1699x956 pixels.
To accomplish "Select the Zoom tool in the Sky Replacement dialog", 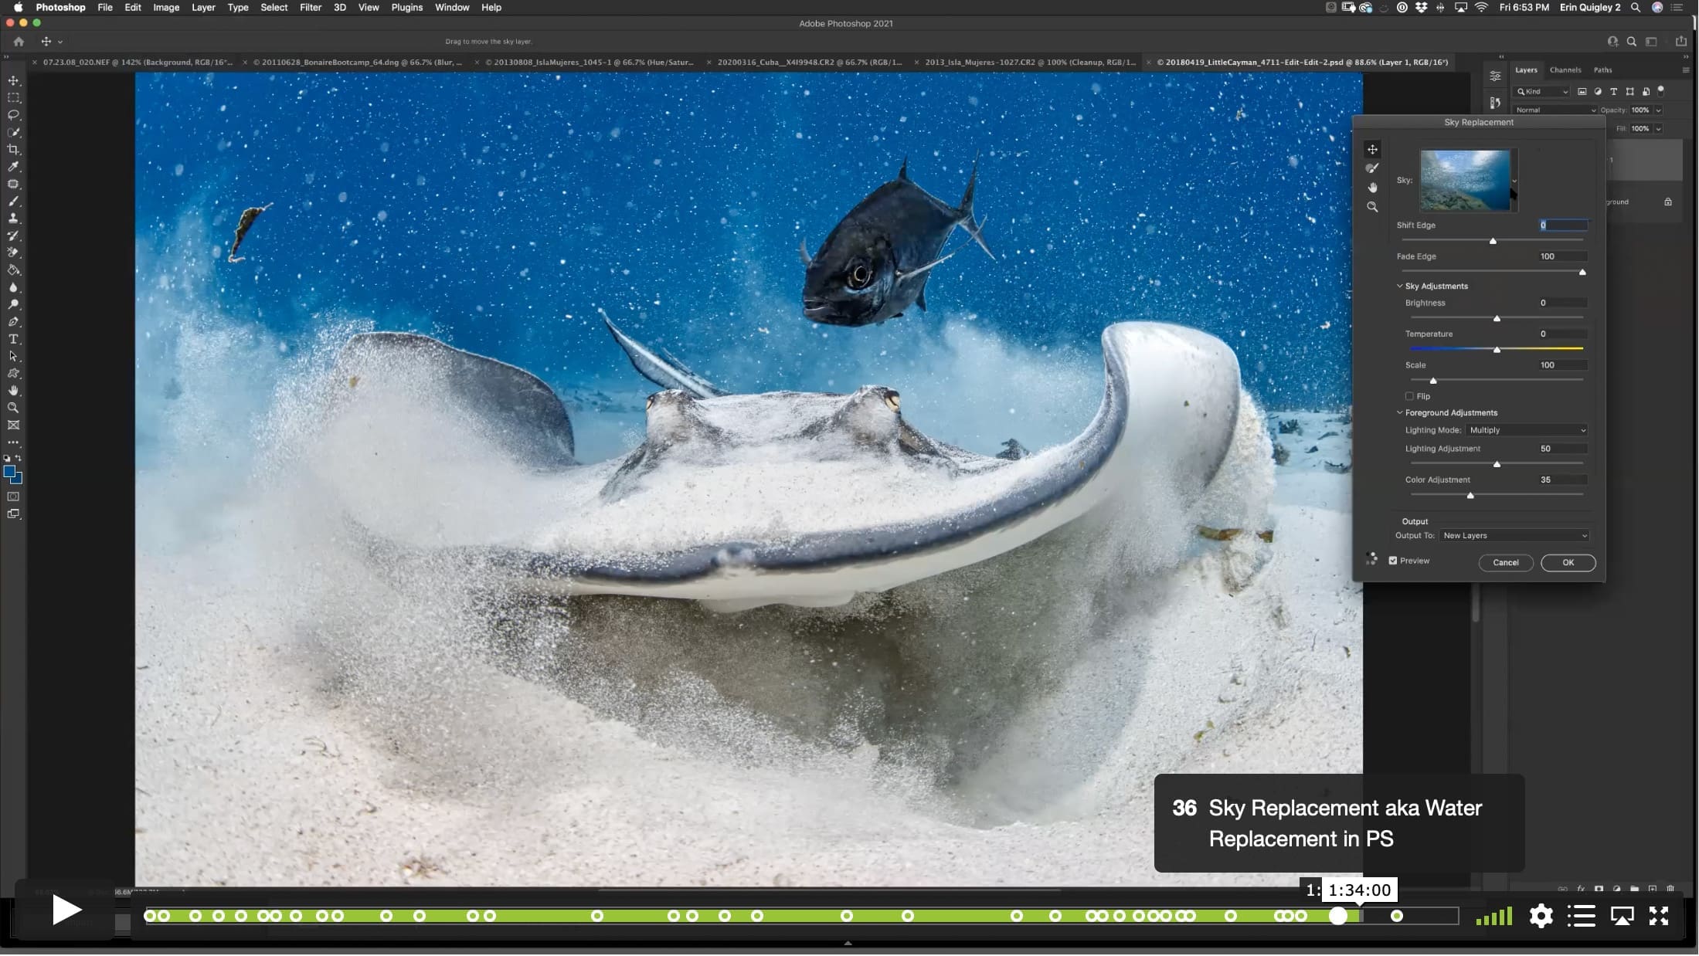I will click(x=1372, y=207).
